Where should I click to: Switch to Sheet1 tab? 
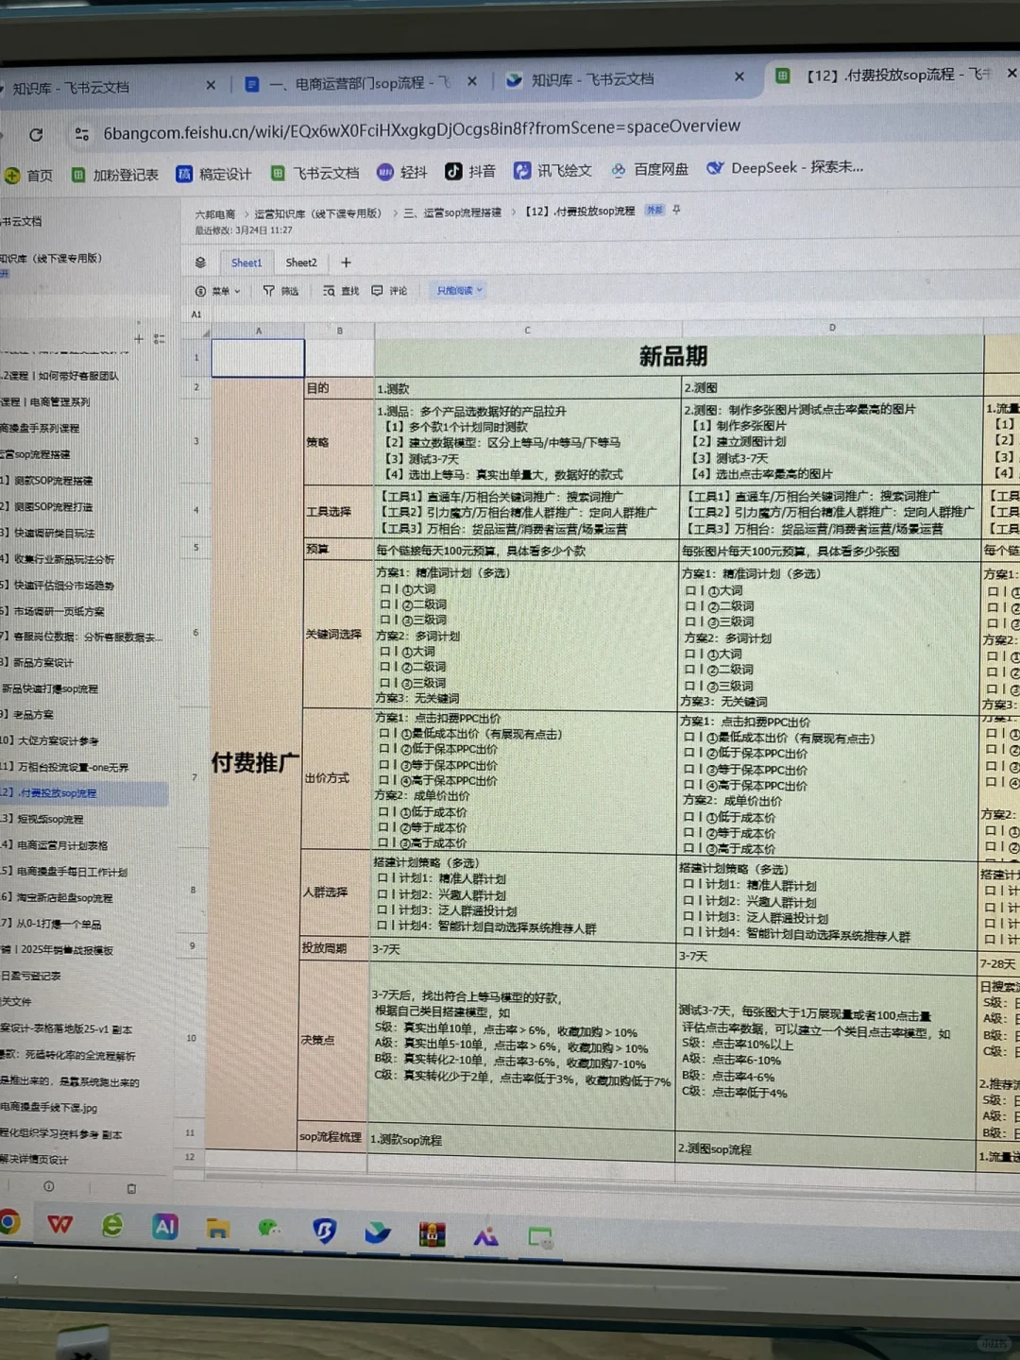[x=246, y=263]
